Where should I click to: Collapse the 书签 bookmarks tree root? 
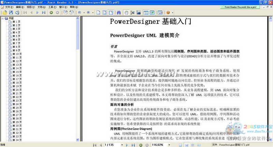pos(3,18)
